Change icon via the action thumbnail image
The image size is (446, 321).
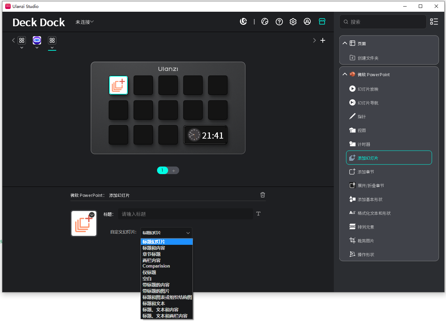(84, 223)
